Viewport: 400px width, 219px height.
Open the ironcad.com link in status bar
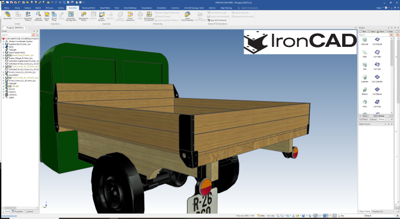tap(10, 216)
